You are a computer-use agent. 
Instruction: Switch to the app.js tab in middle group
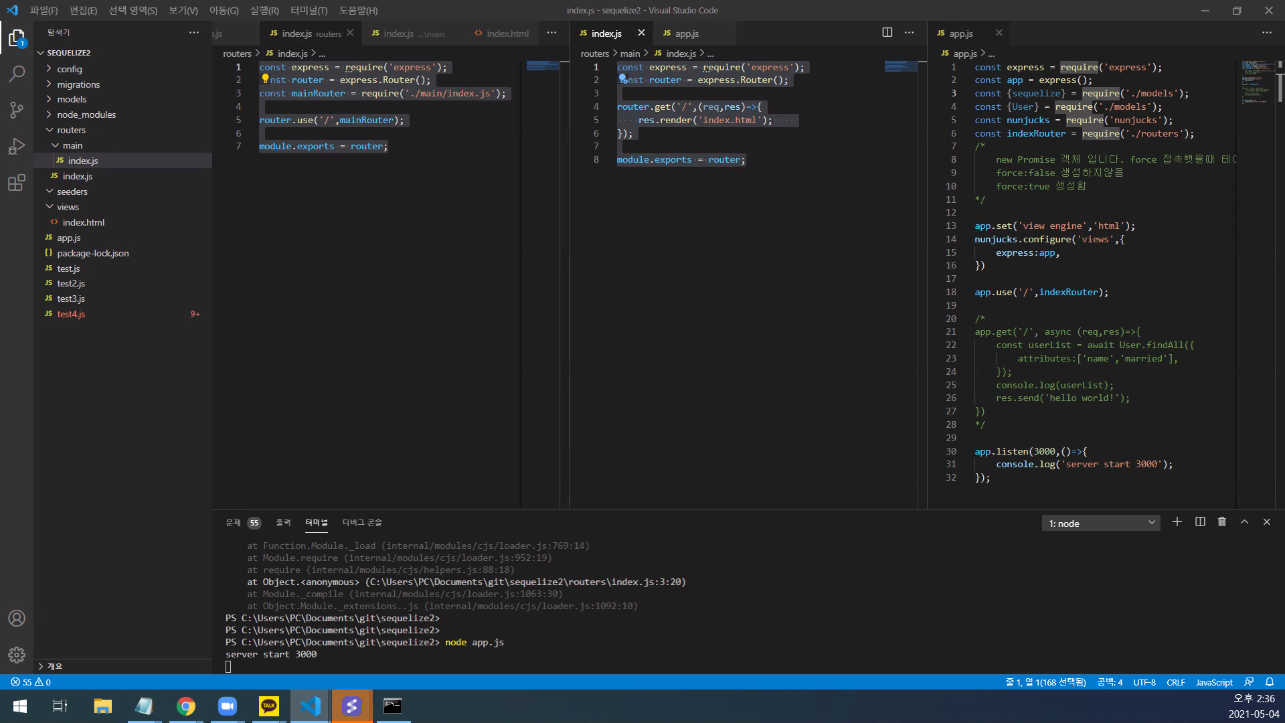(687, 33)
